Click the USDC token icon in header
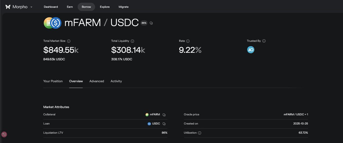The width and height of the screenshot is (343, 143). pyautogui.click(x=56, y=23)
